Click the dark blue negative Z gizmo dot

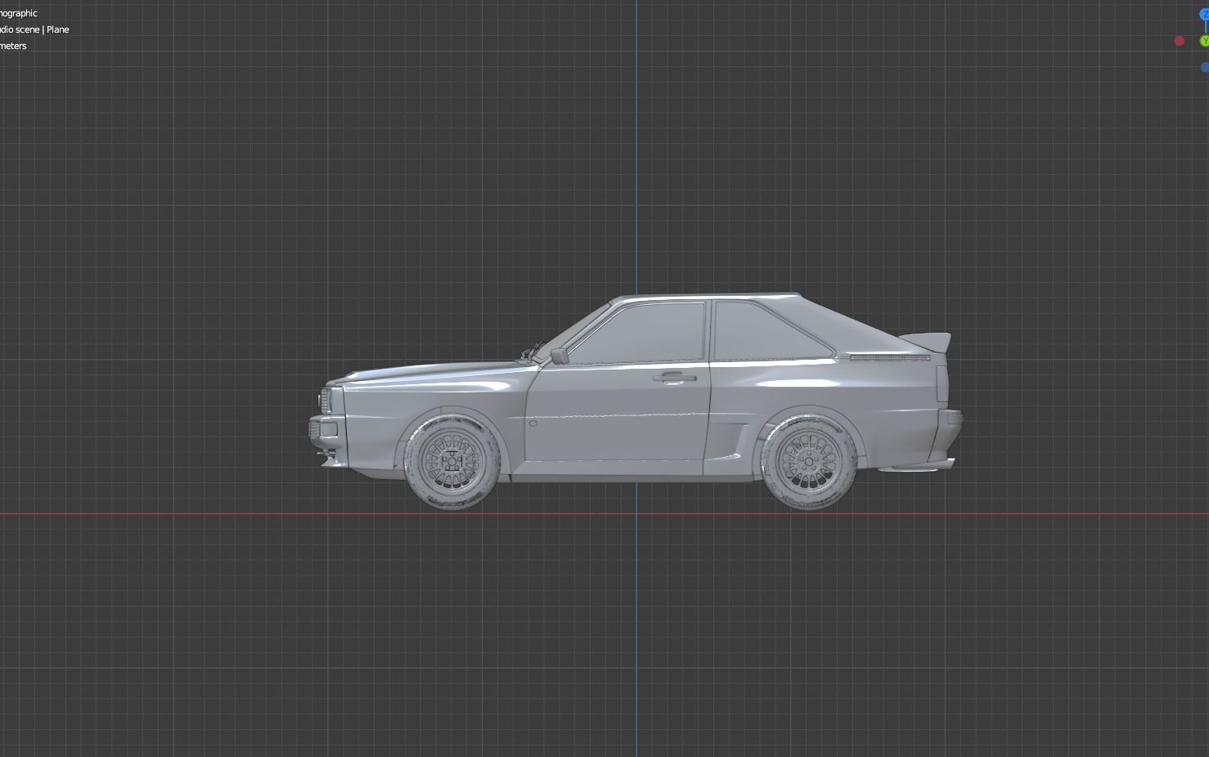[x=1205, y=67]
